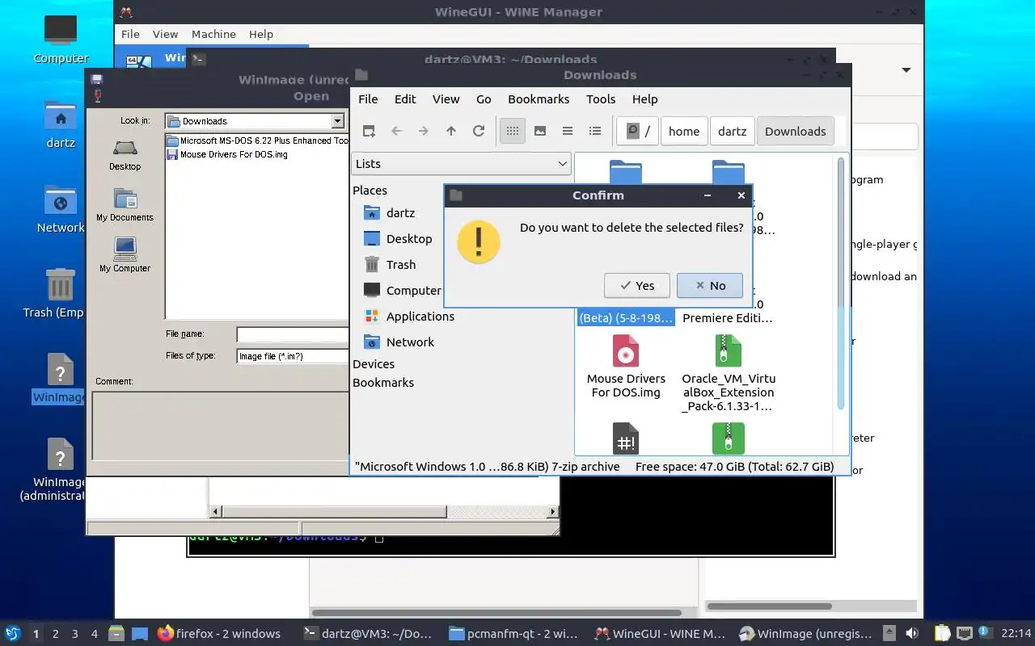
Task: Switch to icon view mode
Action: point(513,131)
